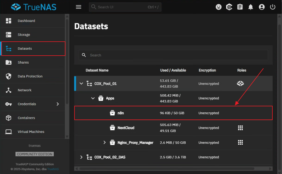Collapse the Apps dataset
This screenshot has width=282, height=174.
tap(93, 98)
